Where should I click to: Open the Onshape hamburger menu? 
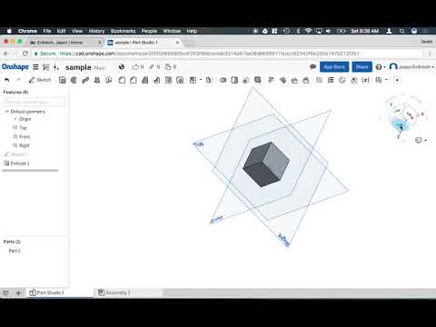(35, 67)
